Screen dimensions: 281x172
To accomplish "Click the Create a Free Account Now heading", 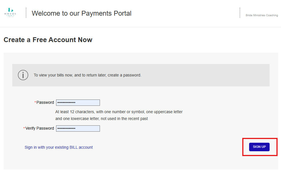I will (48, 40).
